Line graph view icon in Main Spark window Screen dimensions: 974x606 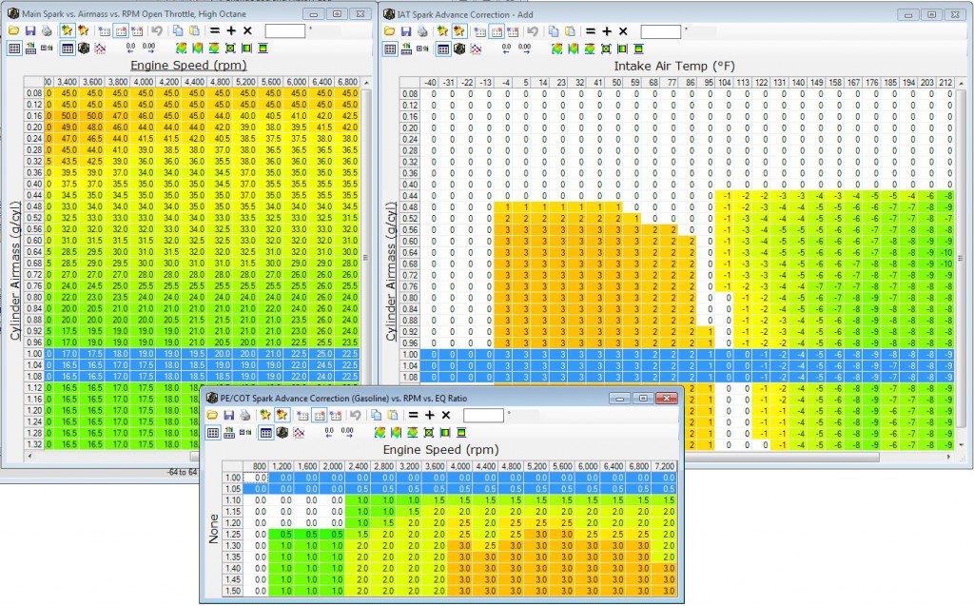click(100, 48)
